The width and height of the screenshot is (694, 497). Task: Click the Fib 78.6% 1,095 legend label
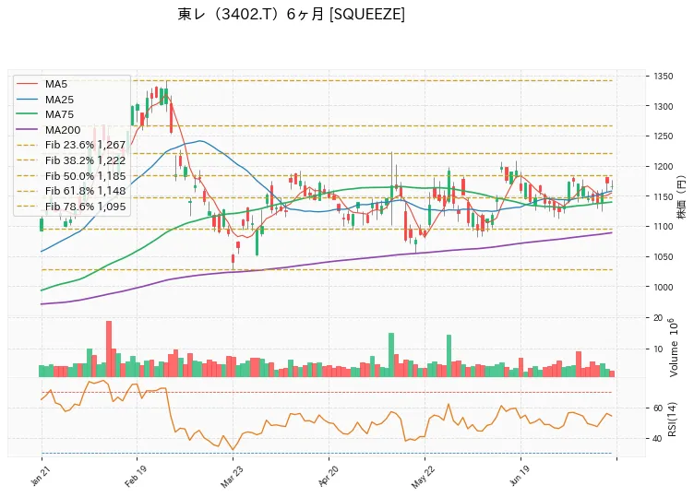[85, 206]
